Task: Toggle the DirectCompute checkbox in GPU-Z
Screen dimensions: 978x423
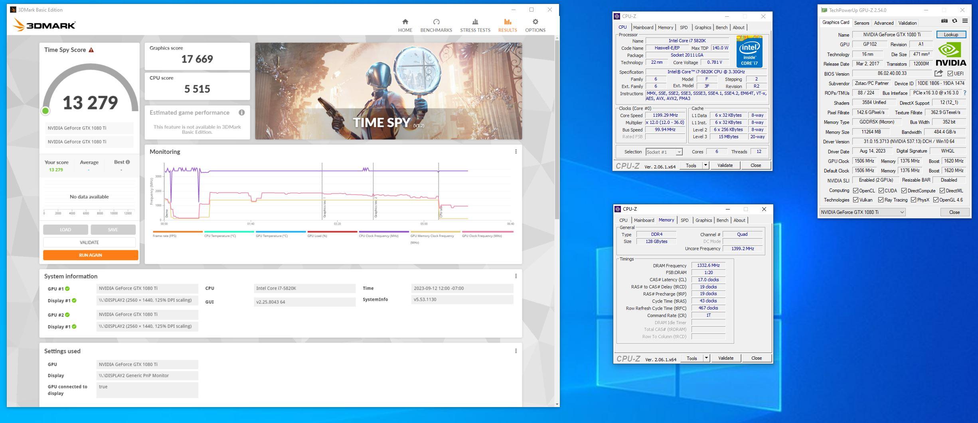Action: click(904, 191)
